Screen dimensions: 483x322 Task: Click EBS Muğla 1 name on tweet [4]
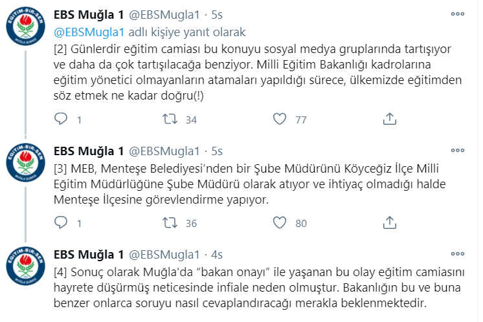[x=88, y=254]
